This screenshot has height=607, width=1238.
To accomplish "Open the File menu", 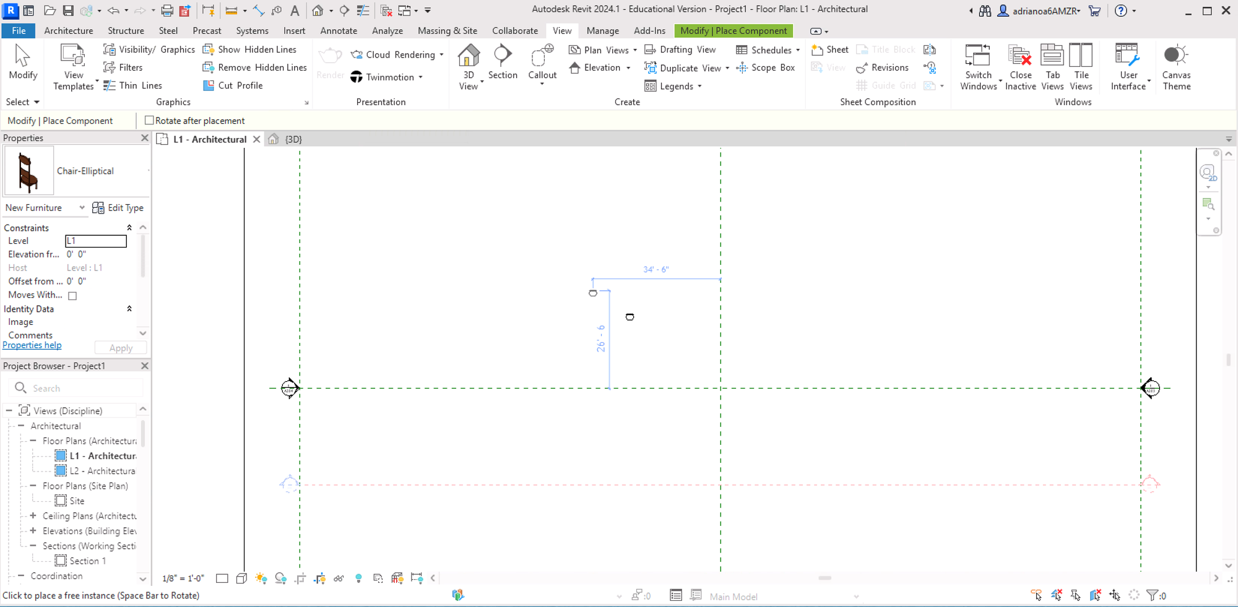I will [19, 30].
